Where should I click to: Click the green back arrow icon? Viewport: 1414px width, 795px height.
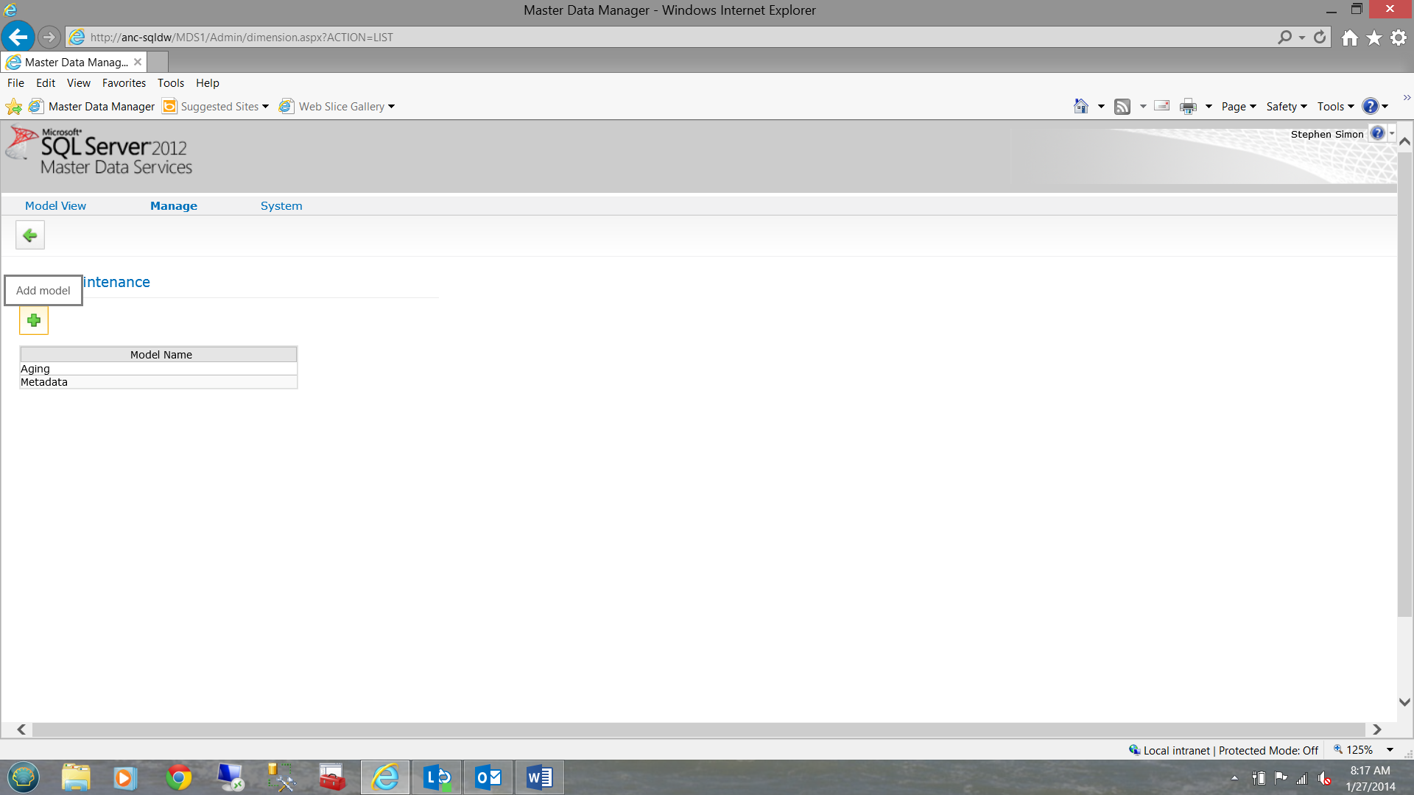tap(30, 236)
